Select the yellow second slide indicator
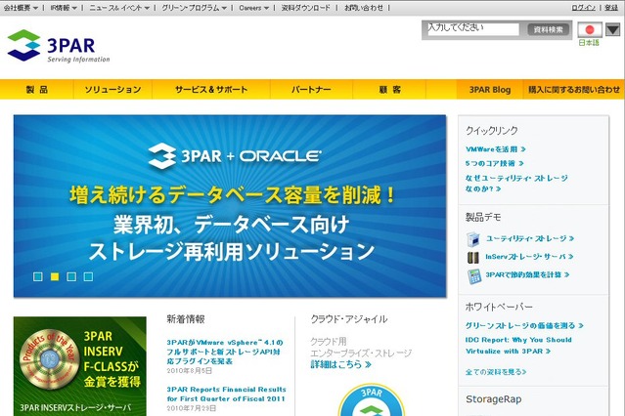The height and width of the screenshot is (416, 625). (x=55, y=276)
